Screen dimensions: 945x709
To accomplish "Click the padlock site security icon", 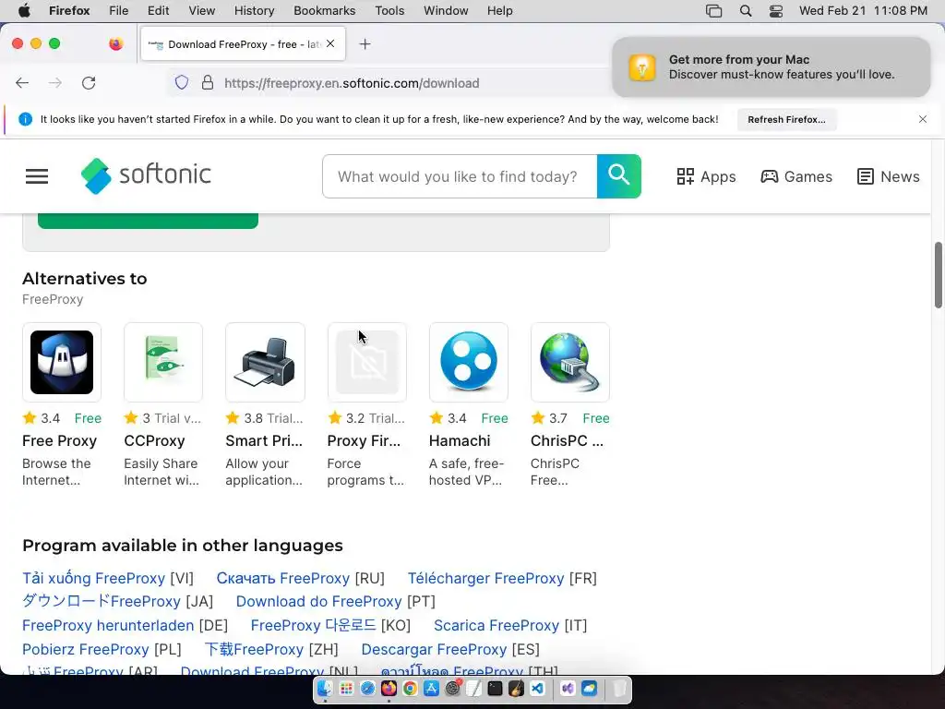I will pos(208,82).
